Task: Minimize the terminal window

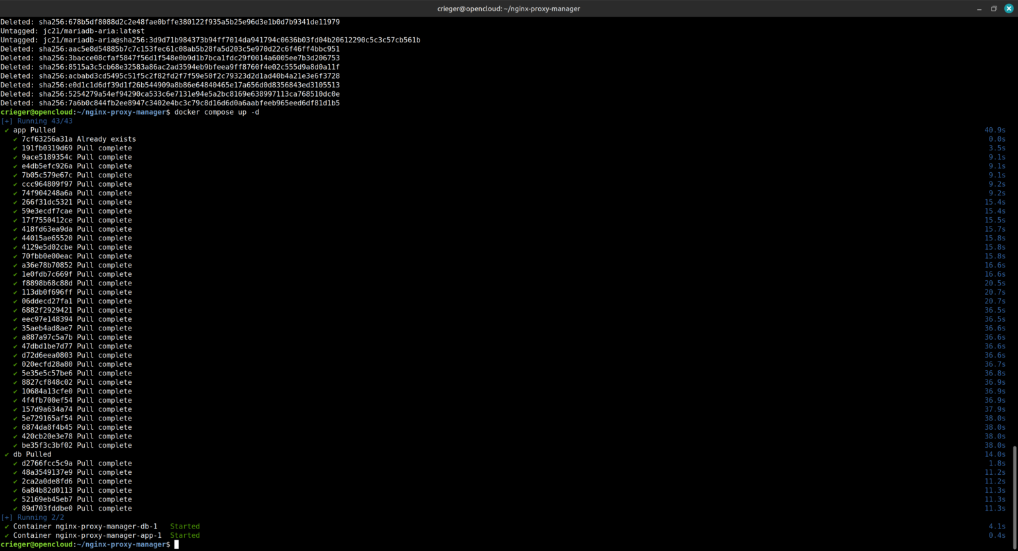Action: pyautogui.click(x=979, y=9)
